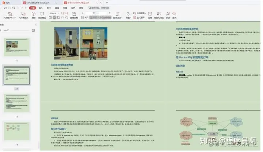Rotate clockwise with the small arrow icon
The width and height of the screenshot is (263, 152).
point(66,17)
